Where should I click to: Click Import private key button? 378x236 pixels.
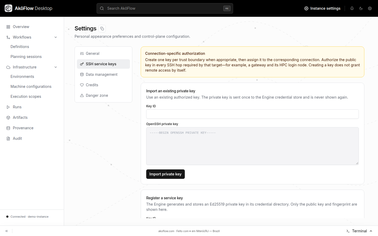165,174
